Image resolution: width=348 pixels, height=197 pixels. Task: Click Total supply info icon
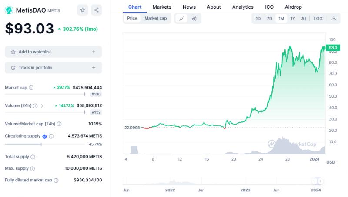pyautogui.click(x=33, y=157)
